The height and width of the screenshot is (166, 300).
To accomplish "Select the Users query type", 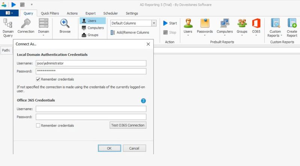I will 93,21.
